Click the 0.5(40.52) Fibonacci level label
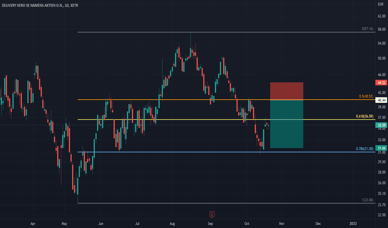 [366, 96]
